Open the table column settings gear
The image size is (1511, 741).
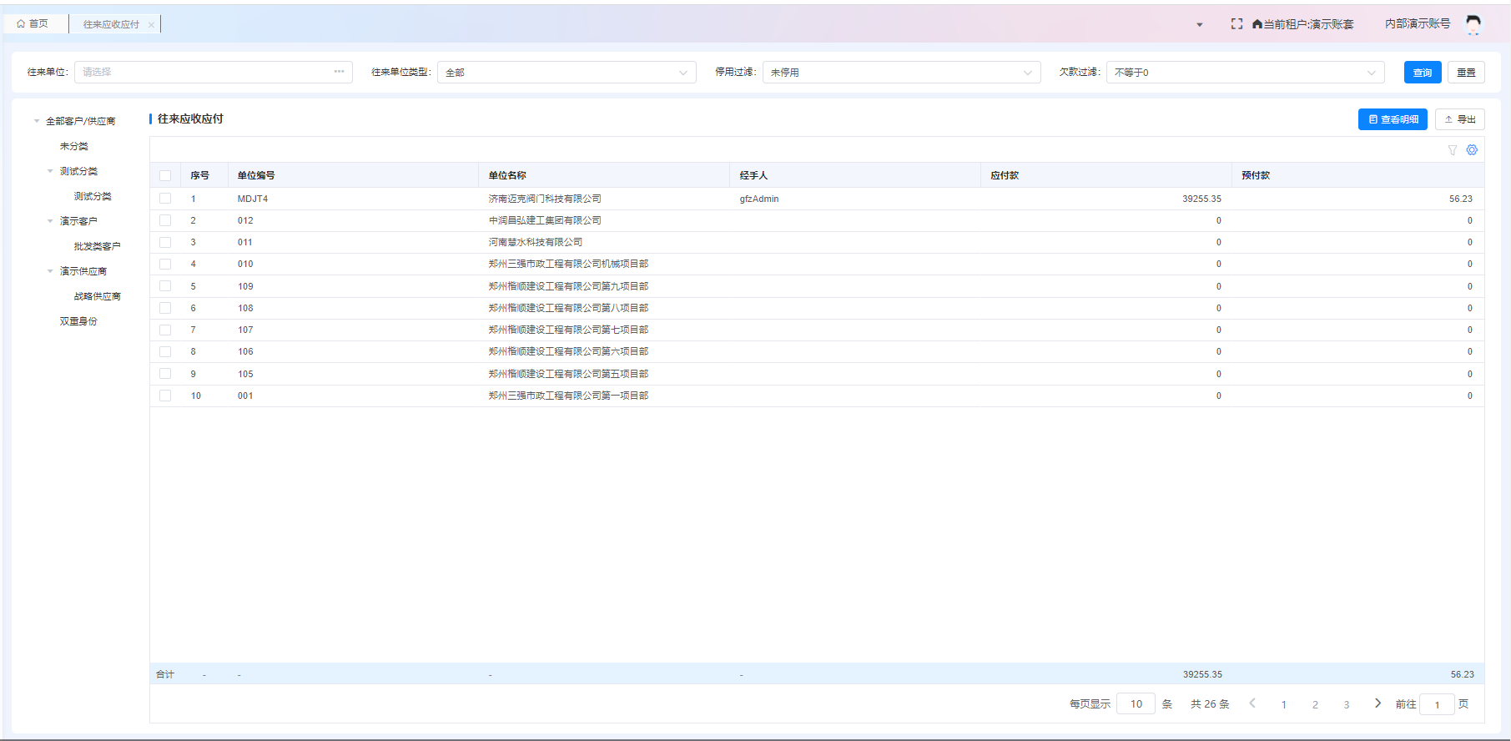(1472, 150)
